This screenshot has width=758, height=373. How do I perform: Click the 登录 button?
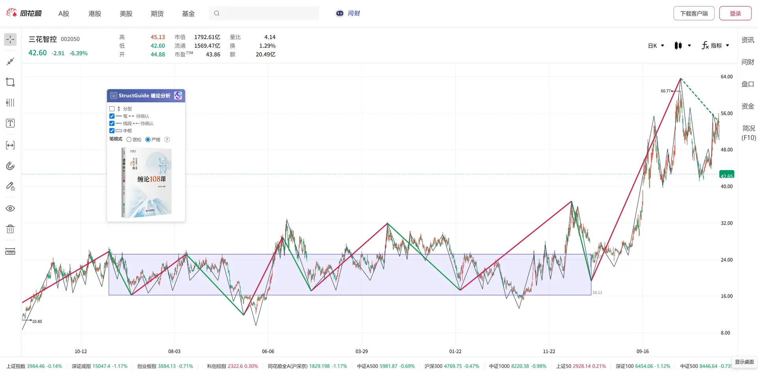(x=735, y=13)
